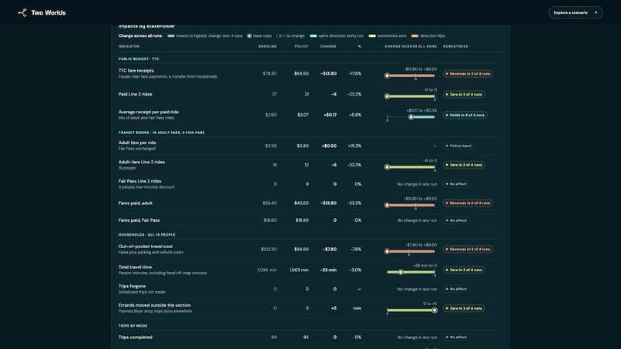
Task: Click the Adult-fare Line 2 rides Zero badge
Action: click(x=464, y=165)
